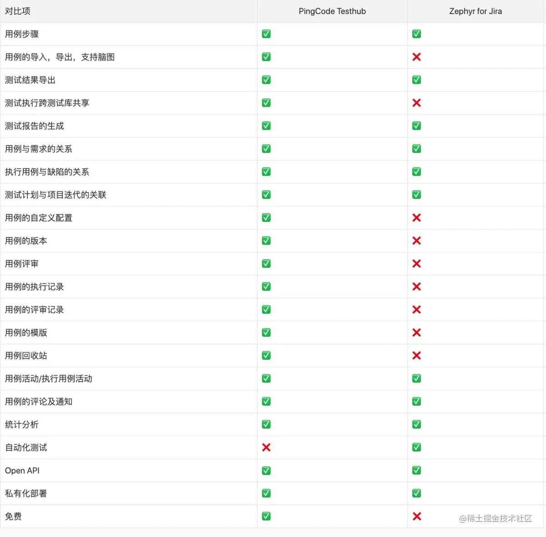Click PingCode check for 用例的导入，导出
The image size is (546, 537).
[266, 57]
